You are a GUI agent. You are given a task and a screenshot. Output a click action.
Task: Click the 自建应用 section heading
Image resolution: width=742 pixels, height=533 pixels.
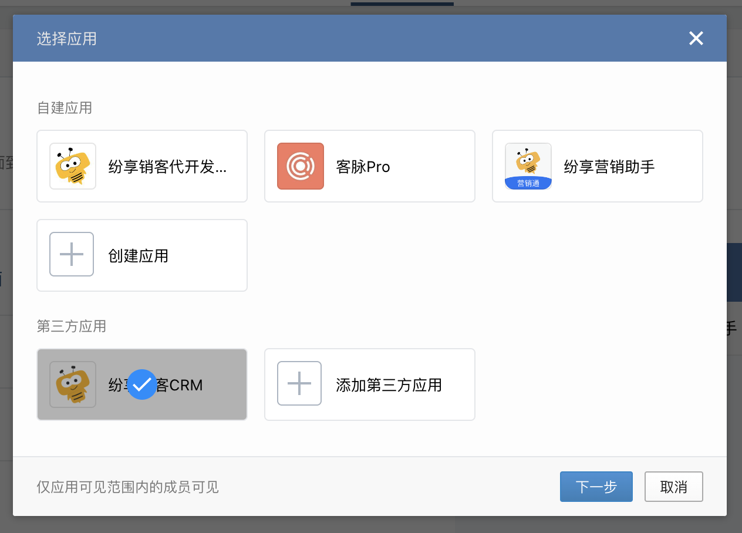click(x=65, y=108)
